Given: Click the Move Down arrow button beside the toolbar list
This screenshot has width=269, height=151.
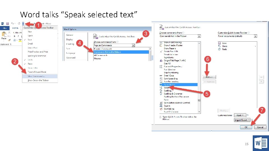Looking at the screenshot, I should pos(261,82).
